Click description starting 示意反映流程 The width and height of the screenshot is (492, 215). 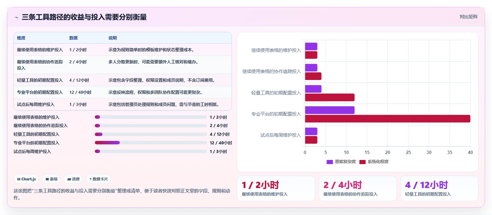point(156,92)
